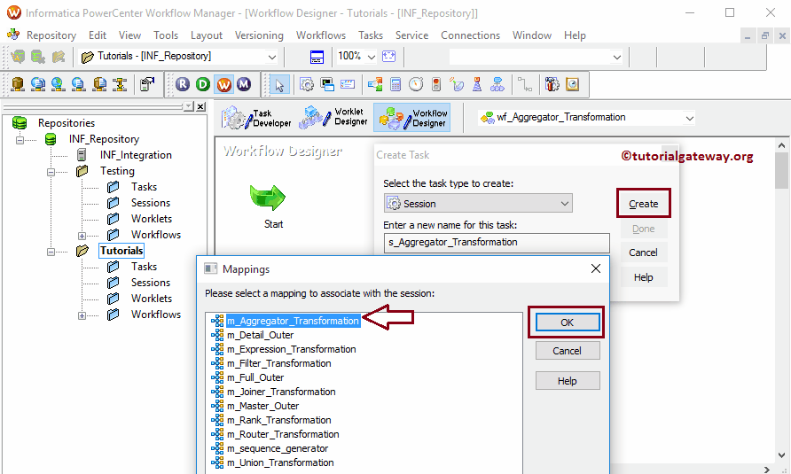The height and width of the screenshot is (474, 791).
Task: Open the empty combo box in top toolbar
Action: coord(616,57)
